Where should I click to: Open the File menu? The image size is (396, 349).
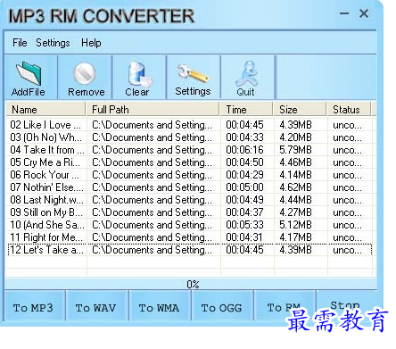[x=20, y=43]
